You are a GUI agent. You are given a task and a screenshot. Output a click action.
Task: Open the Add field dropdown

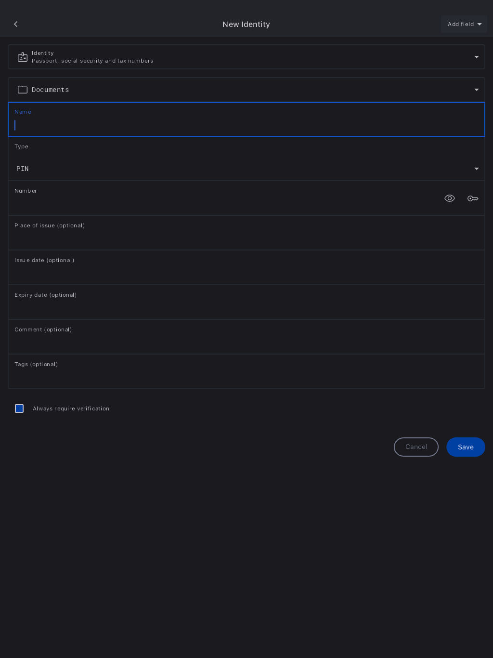click(x=464, y=24)
